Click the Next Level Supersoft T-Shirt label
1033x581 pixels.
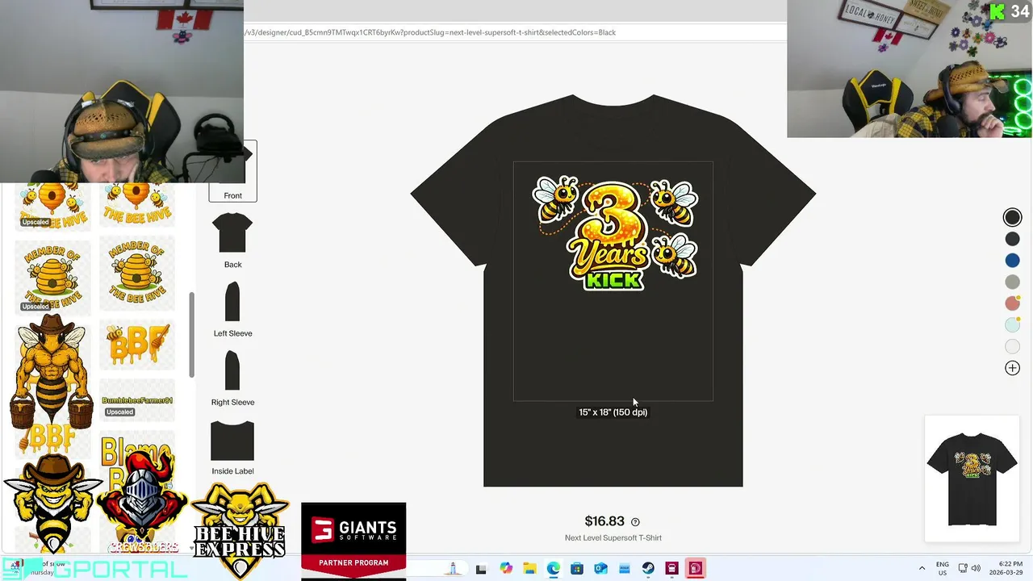[x=613, y=538]
